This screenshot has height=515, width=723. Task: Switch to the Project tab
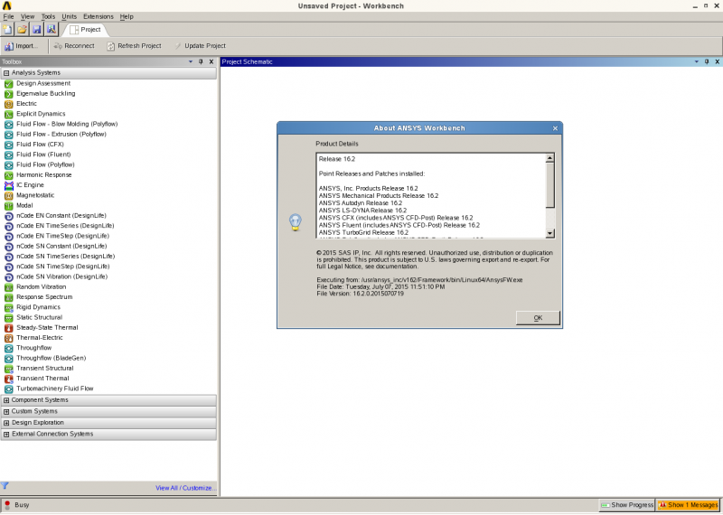pyautogui.click(x=85, y=30)
